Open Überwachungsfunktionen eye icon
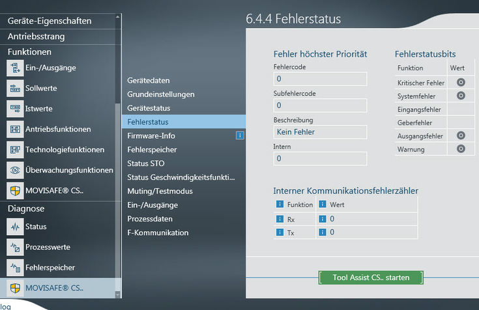The width and height of the screenshot is (479, 310). coord(16,170)
